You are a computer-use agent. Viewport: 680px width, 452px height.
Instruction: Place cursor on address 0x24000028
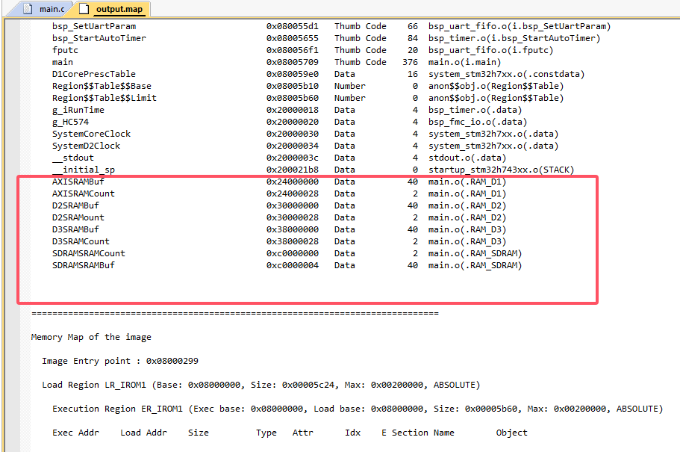tap(292, 194)
